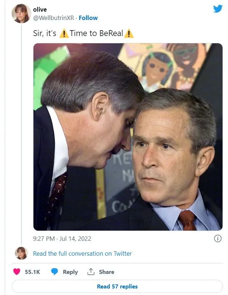Read the full conversation on Twitter
The width and height of the screenshot is (228, 295).
82,254
